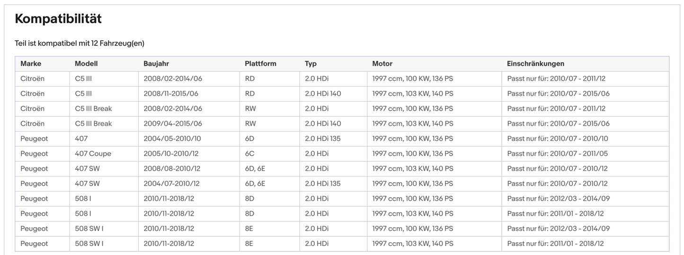
Task: Click the Baujahr cell 2004/07-2010/12
Action: [x=171, y=184]
